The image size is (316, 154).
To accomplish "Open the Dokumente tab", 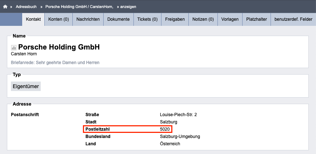I will point(119,19).
